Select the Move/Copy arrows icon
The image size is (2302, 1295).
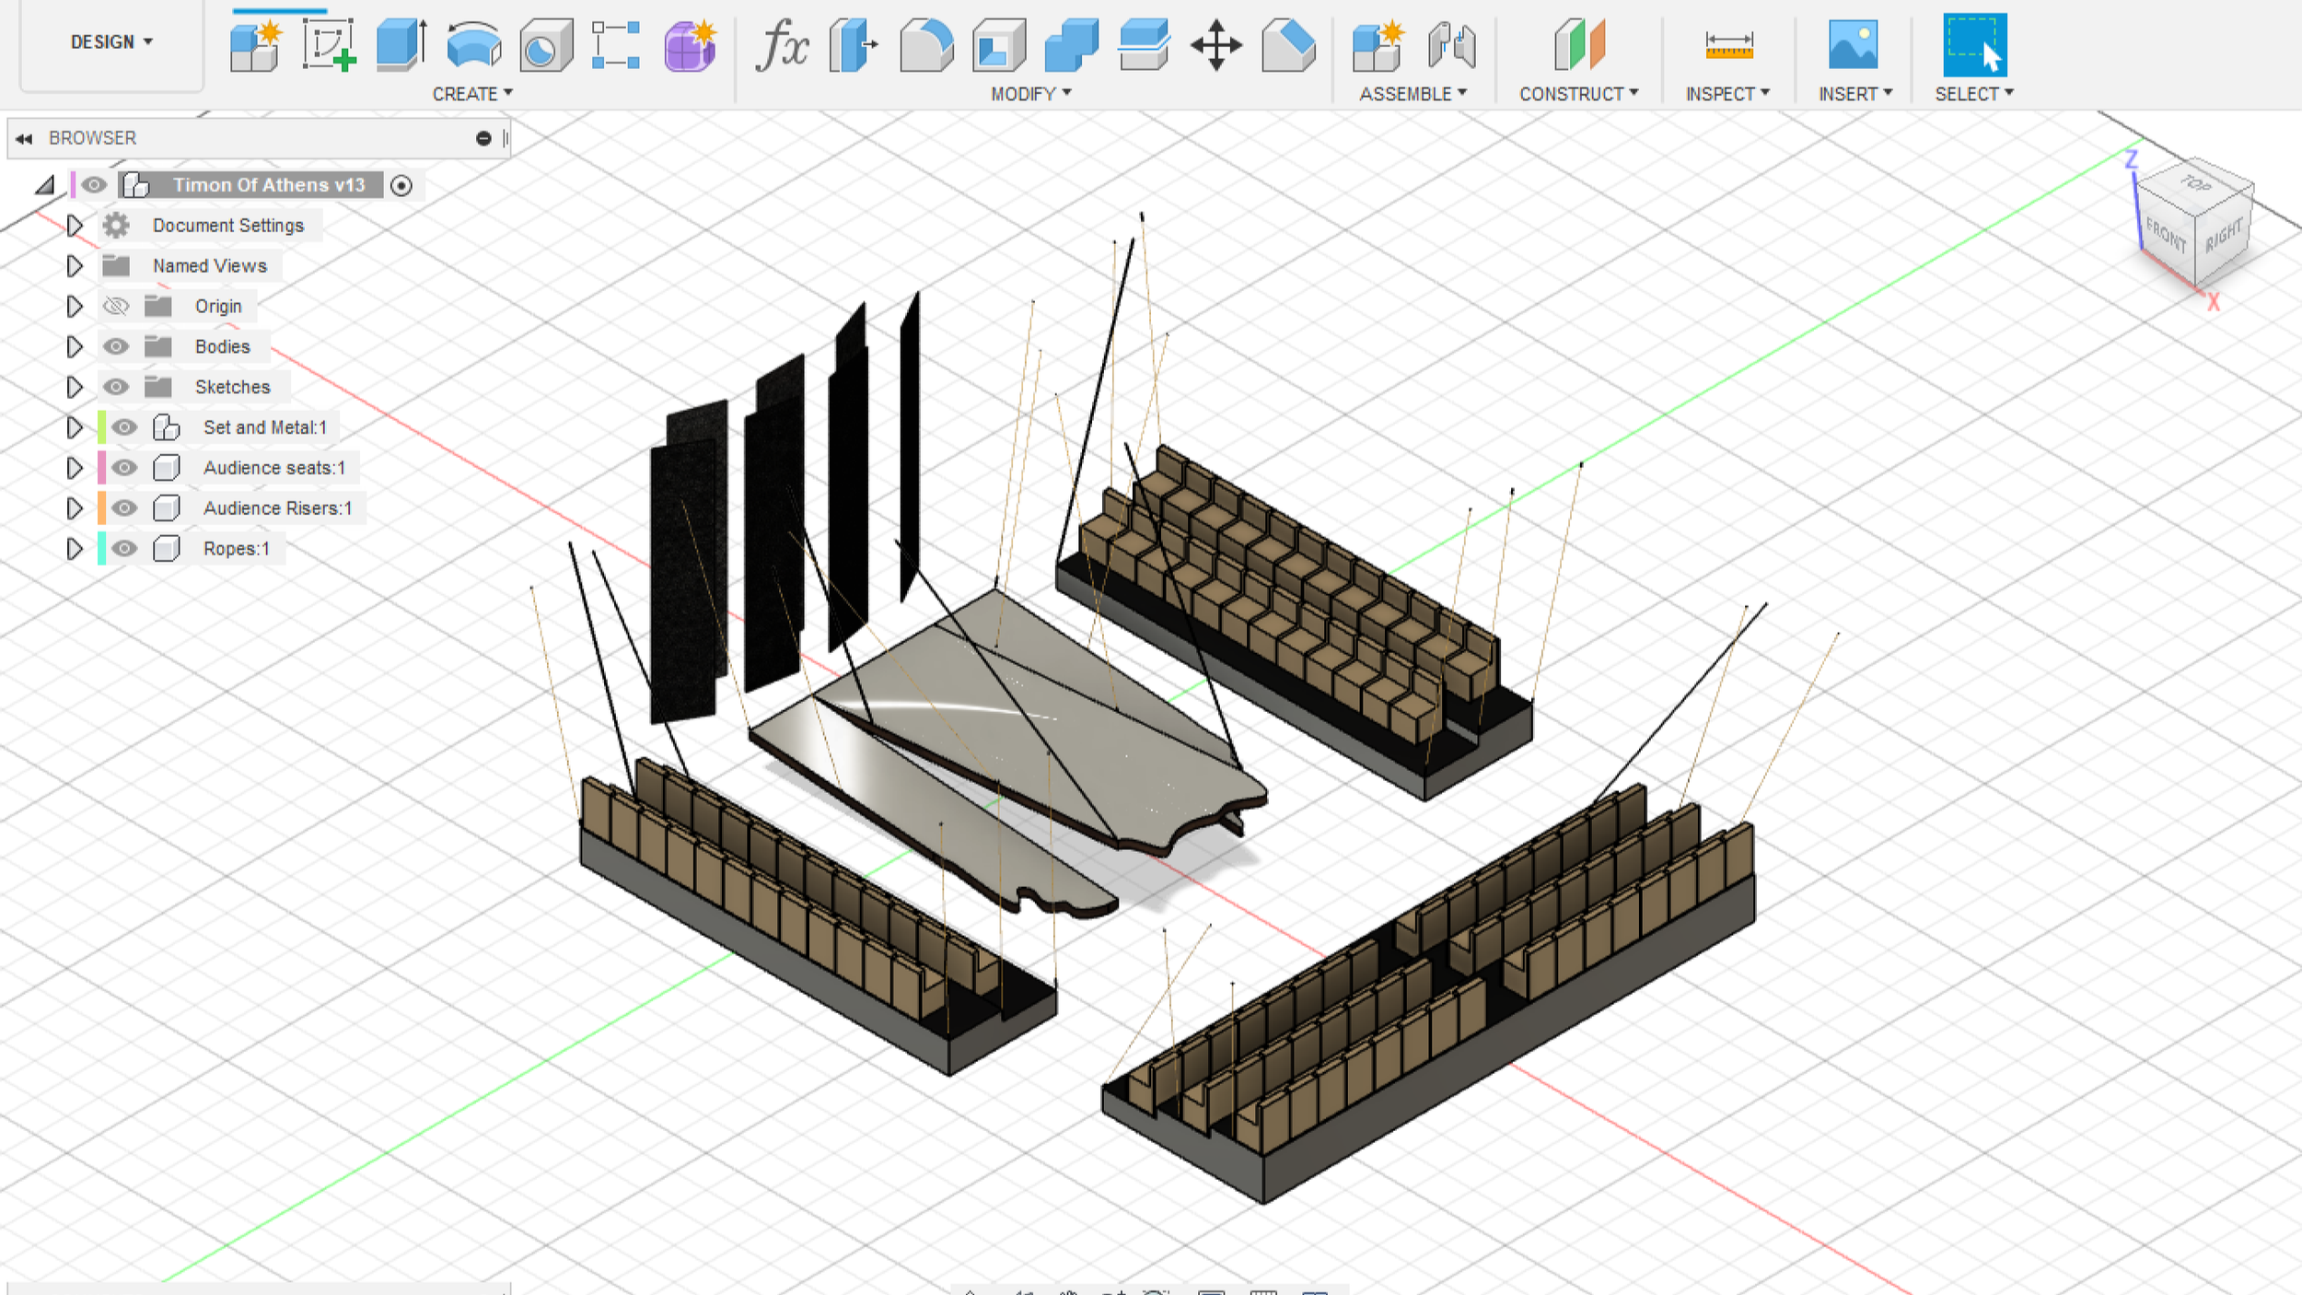[x=1215, y=45]
